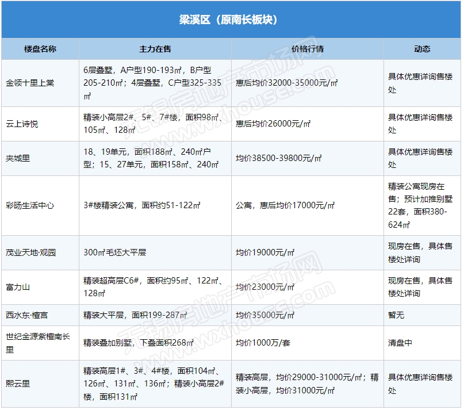Click the price 惠后均价32000-35000元/㎡
The width and height of the screenshot is (464, 410).
coord(286,83)
